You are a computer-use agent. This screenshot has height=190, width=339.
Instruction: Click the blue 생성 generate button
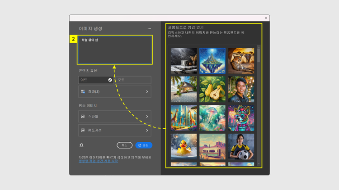pos(144,145)
